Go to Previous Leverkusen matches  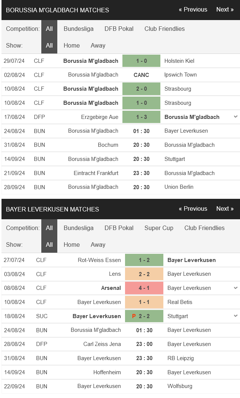point(193,209)
